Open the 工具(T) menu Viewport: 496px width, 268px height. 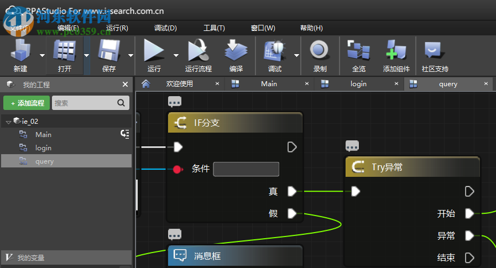click(x=214, y=28)
